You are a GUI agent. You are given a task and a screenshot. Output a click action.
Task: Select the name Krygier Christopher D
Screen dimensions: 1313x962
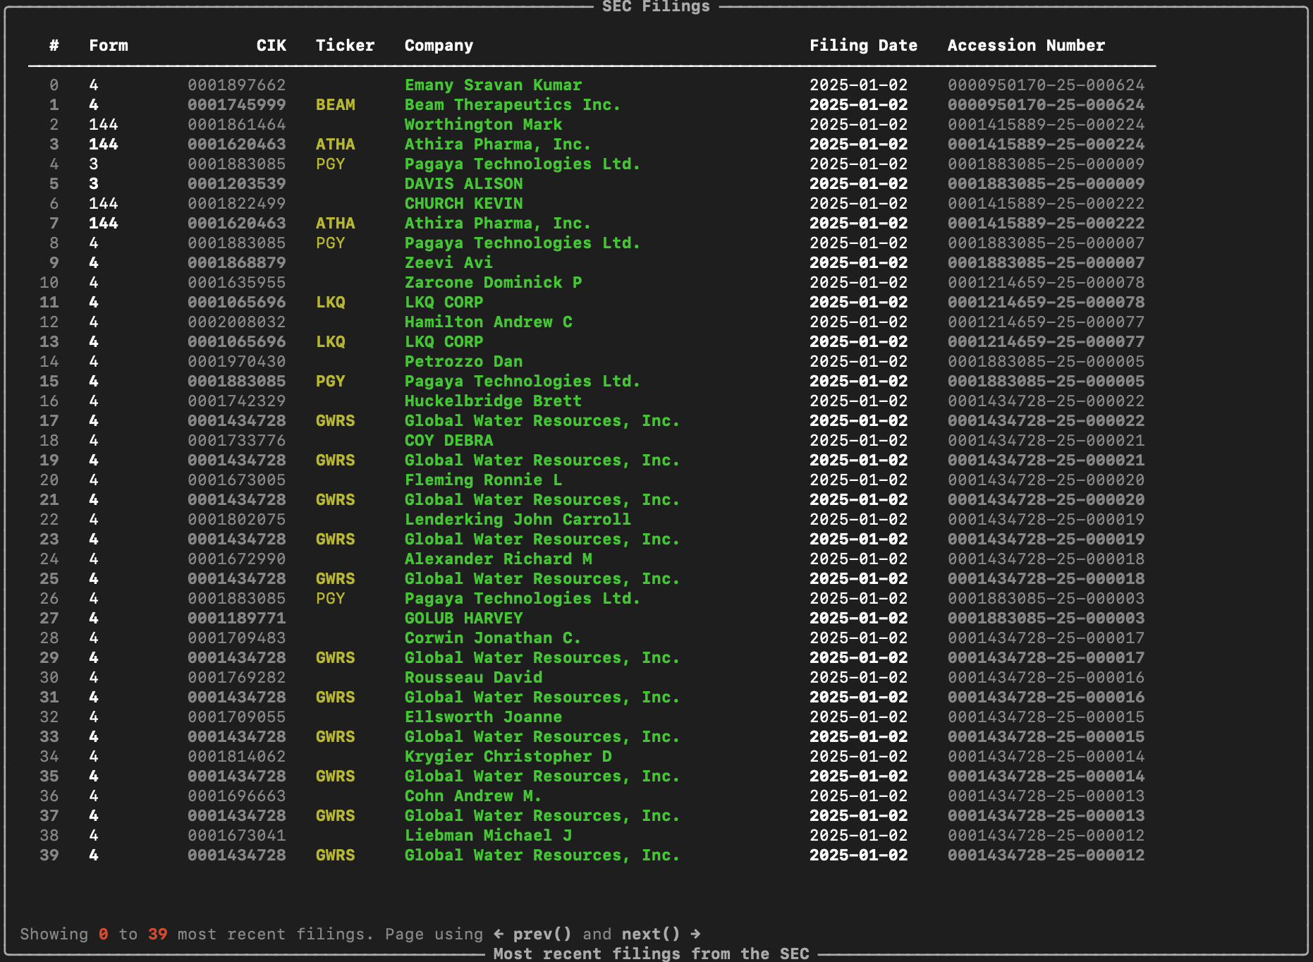(508, 756)
